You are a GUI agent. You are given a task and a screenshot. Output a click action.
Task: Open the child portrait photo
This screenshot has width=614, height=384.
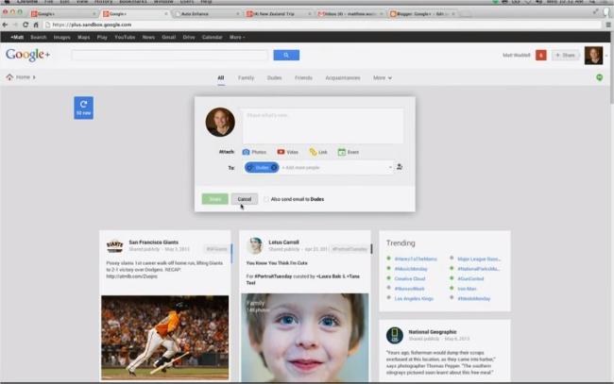(x=305, y=338)
